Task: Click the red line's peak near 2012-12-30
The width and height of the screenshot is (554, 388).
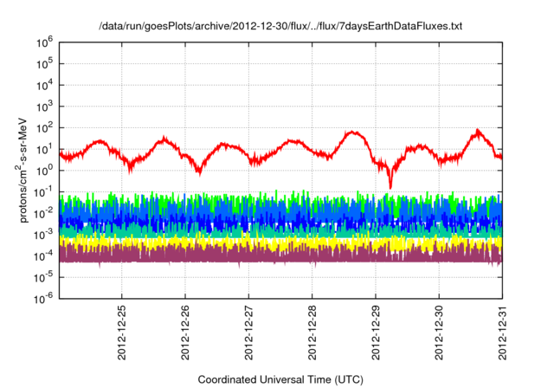Action: click(477, 131)
